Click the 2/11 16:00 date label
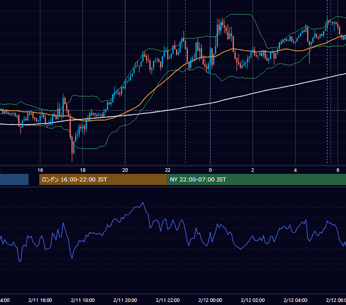 click(40, 300)
